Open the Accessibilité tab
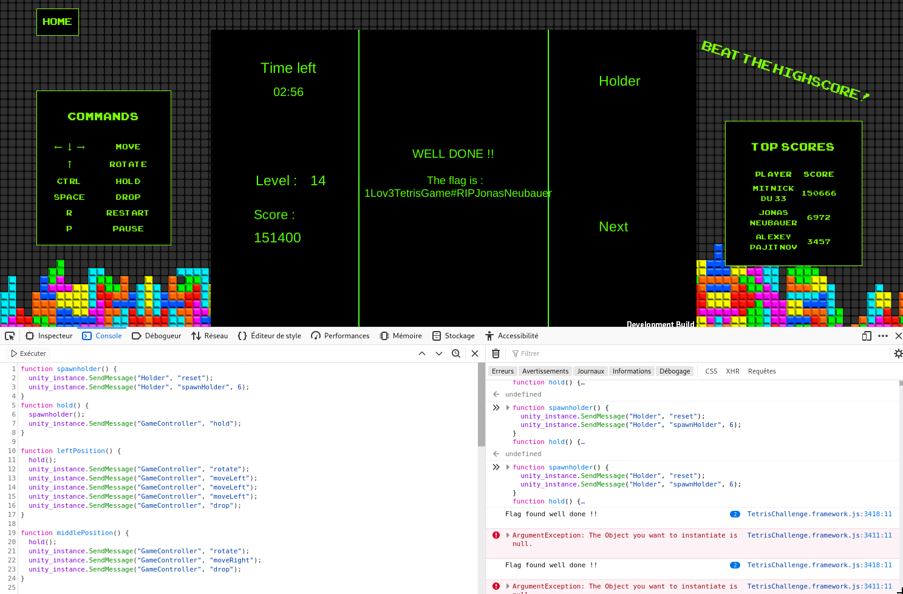This screenshot has width=903, height=594. (512, 336)
